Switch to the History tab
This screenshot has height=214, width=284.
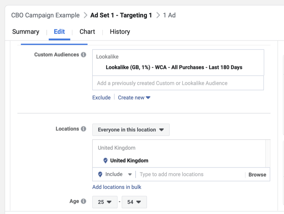point(120,32)
